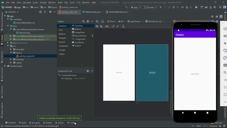The image size is (227, 128).
Task: Open Pixel device for preview dropdown
Action: [111, 21]
